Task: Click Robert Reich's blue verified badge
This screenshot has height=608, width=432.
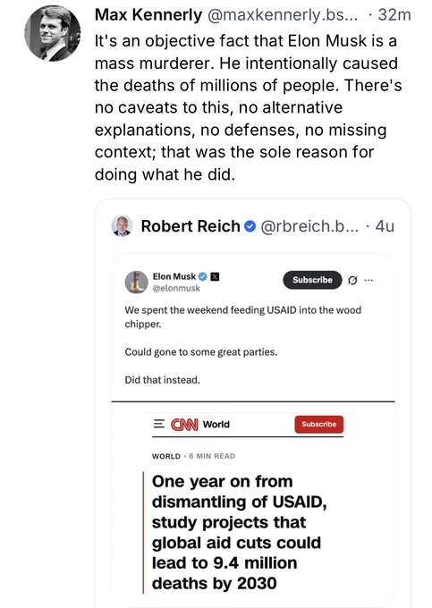Action: pyautogui.click(x=250, y=226)
